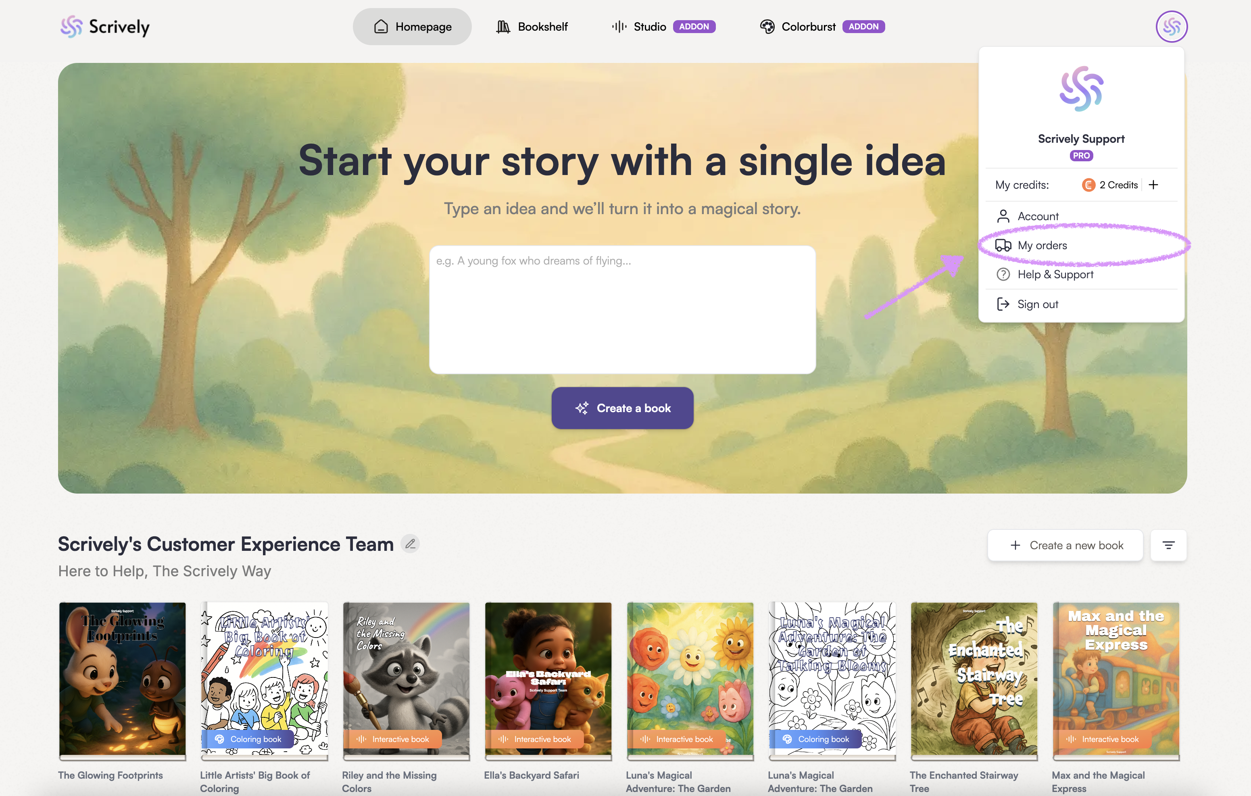Click the truck icon for My orders

(1003, 245)
